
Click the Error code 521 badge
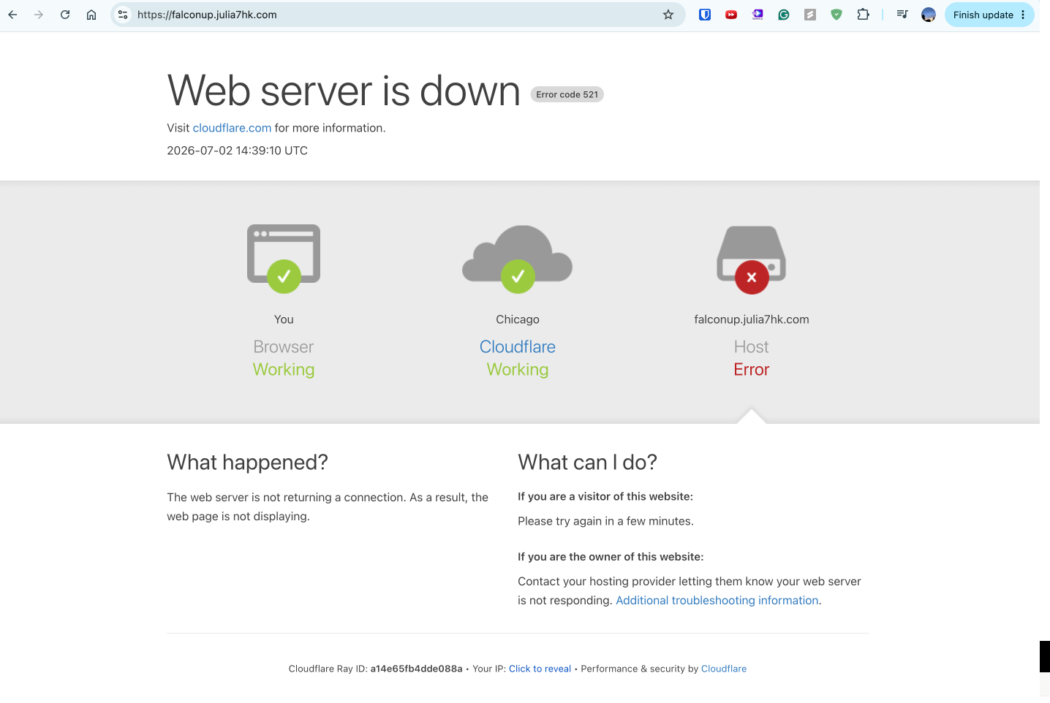coord(567,94)
